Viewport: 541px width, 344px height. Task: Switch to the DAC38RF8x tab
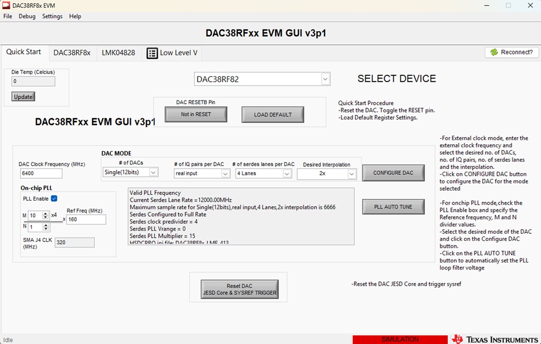[72, 53]
